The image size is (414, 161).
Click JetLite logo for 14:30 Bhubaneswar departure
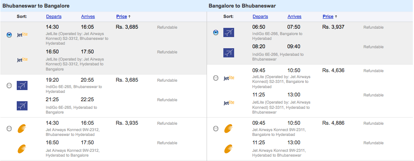pyautogui.click(x=22, y=35)
